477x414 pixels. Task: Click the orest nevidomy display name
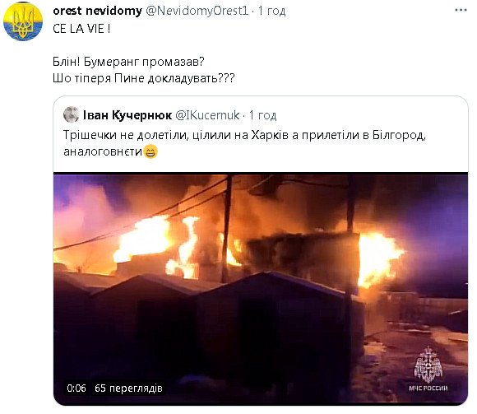click(x=97, y=11)
